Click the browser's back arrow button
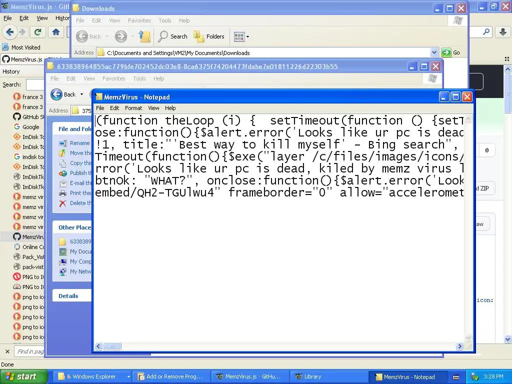Viewport: 512px width, 384px height. tap(9, 32)
